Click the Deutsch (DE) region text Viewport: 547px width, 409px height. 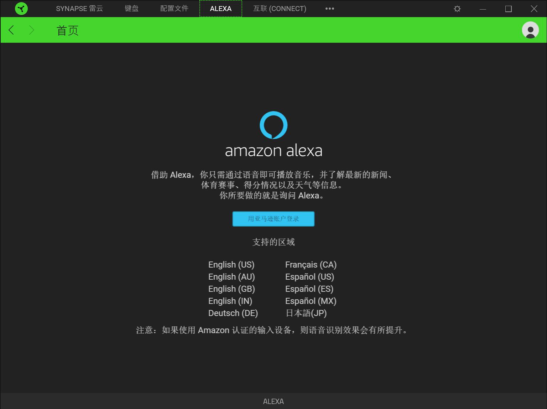click(233, 313)
